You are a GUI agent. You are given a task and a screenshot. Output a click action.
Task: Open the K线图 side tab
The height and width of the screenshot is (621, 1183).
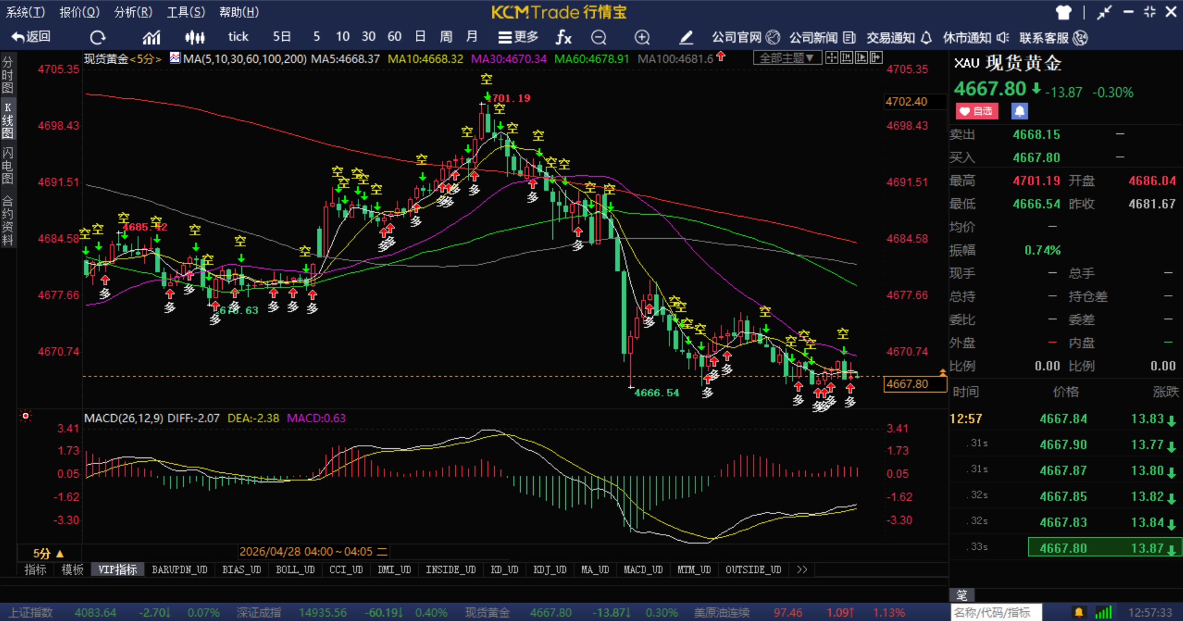7,120
